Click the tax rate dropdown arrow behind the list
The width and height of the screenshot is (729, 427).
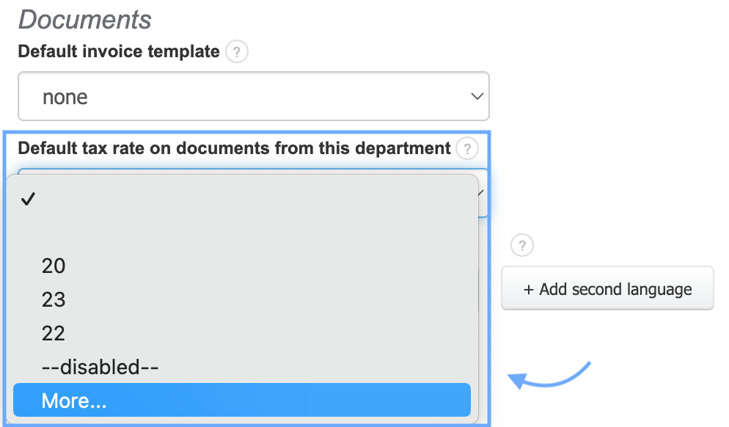point(483,194)
